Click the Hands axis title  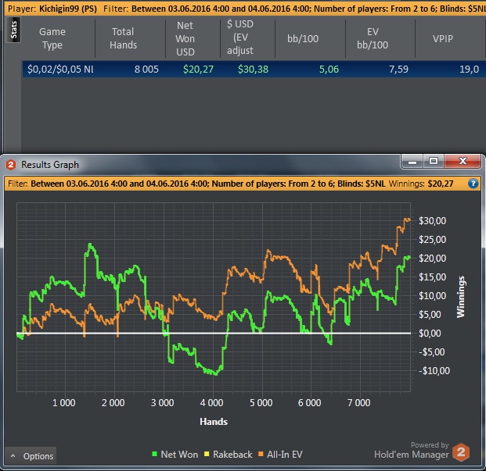pyautogui.click(x=214, y=422)
